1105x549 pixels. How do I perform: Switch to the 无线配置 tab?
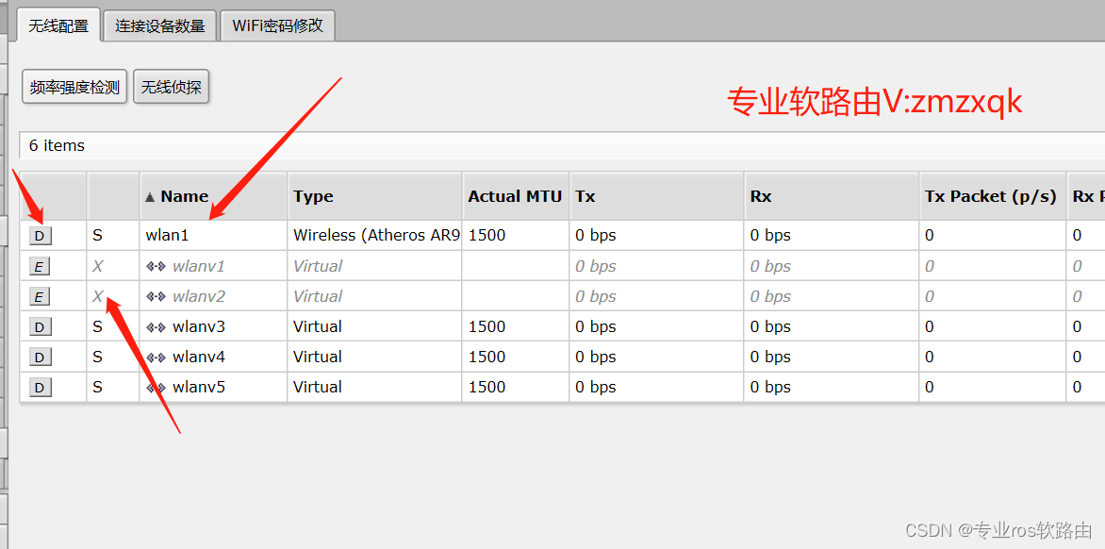pyautogui.click(x=58, y=26)
